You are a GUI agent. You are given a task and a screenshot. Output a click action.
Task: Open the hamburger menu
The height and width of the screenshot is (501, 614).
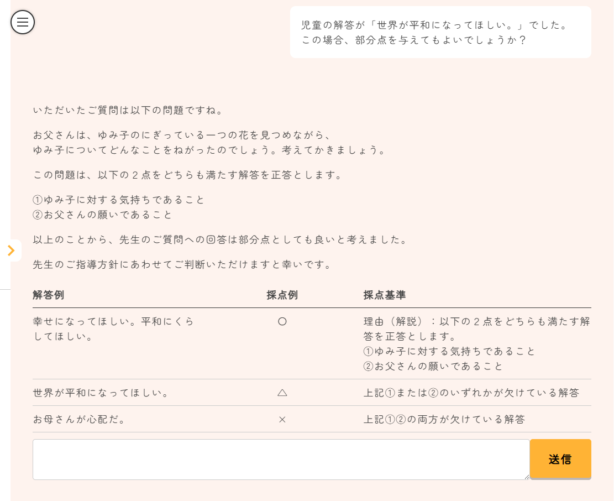tap(23, 22)
